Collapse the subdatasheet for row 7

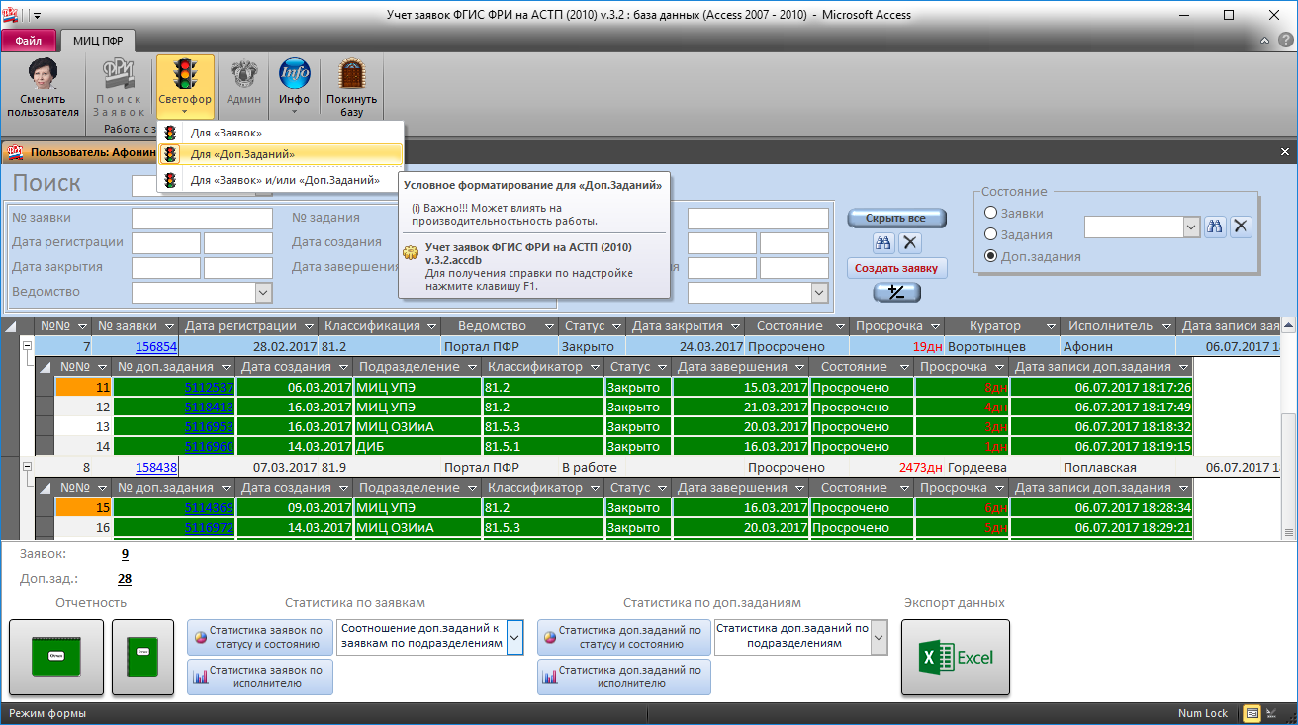(x=27, y=347)
